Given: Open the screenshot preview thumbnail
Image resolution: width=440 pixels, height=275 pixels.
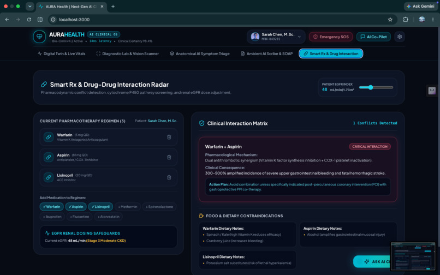Looking at the screenshot, I should (x=413, y=256).
